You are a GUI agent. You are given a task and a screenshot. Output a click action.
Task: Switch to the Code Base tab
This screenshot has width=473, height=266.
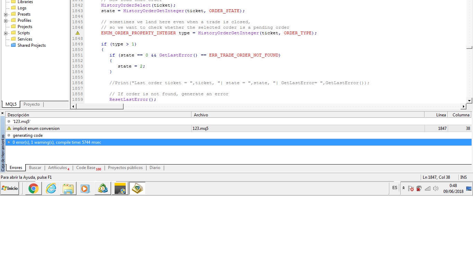click(89, 168)
